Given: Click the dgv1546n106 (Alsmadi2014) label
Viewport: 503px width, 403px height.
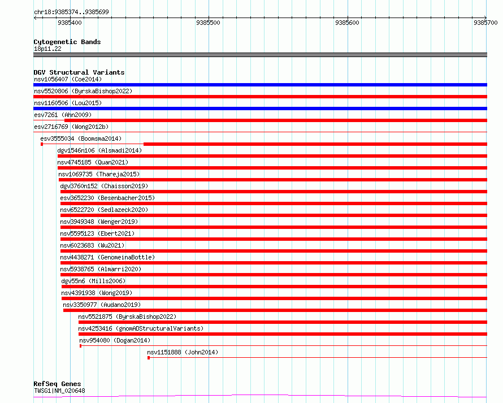Looking at the screenshot, I should pyautogui.click(x=99, y=150).
